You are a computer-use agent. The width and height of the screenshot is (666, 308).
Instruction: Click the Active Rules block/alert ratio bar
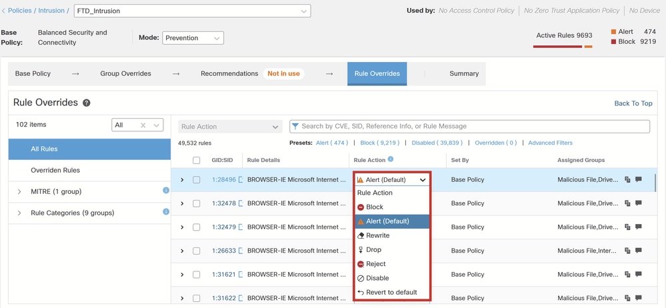[563, 46]
